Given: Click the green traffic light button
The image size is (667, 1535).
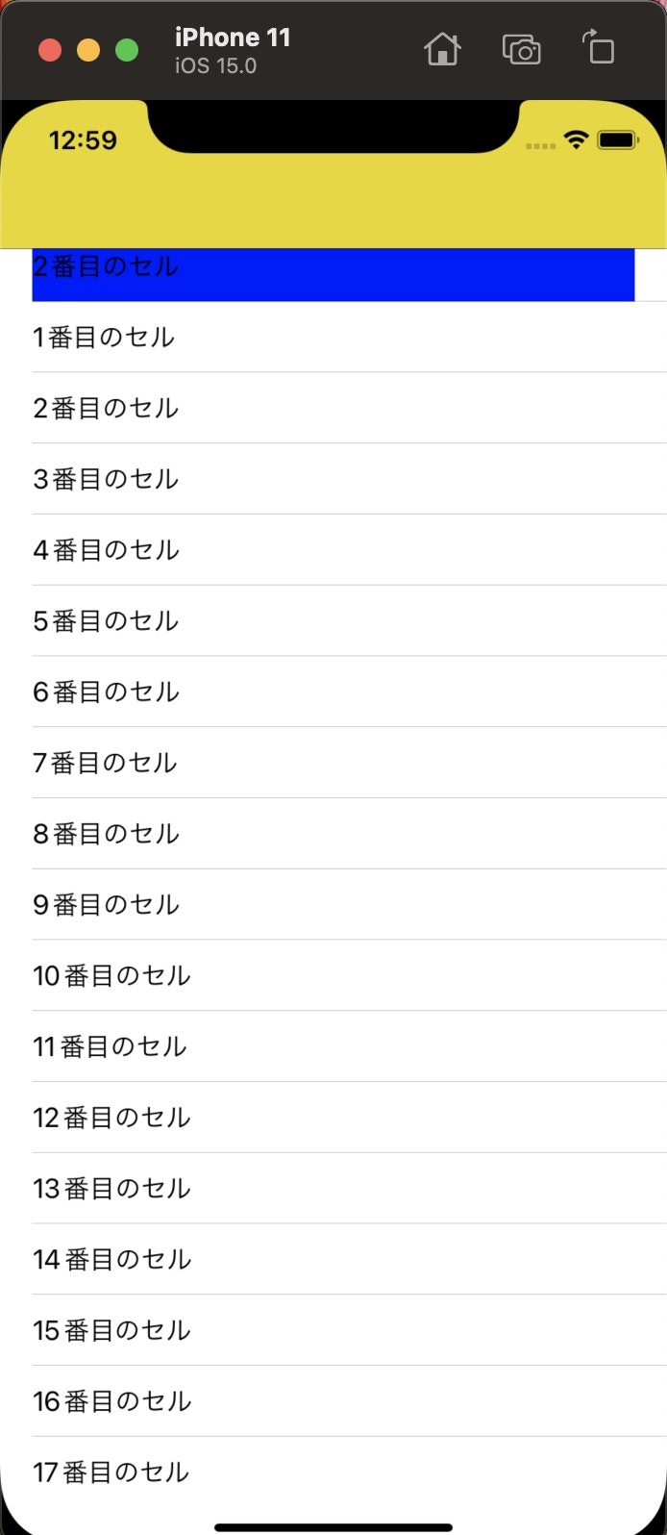Looking at the screenshot, I should point(125,48).
